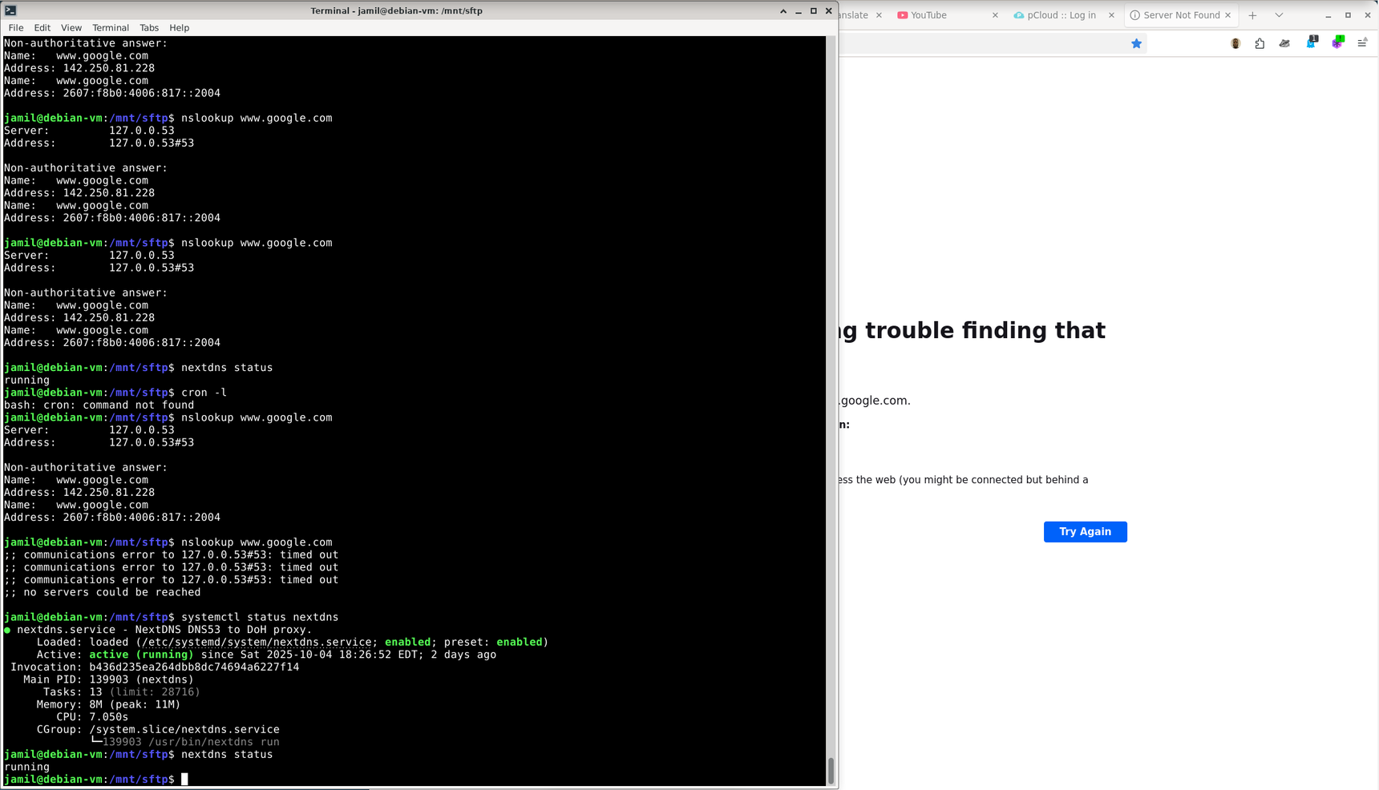Click ';; no servers could be reached' line
This screenshot has height=790, width=1379.
(x=102, y=592)
